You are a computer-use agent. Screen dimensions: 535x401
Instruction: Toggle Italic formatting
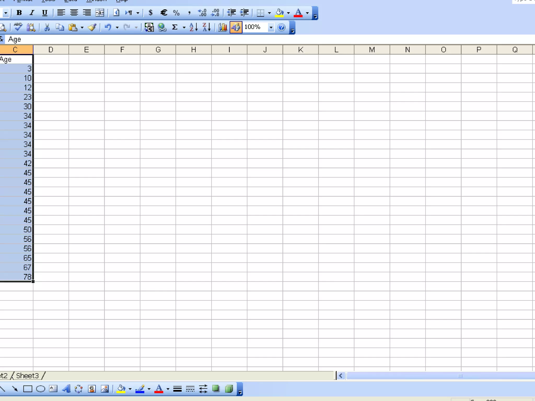(x=32, y=13)
